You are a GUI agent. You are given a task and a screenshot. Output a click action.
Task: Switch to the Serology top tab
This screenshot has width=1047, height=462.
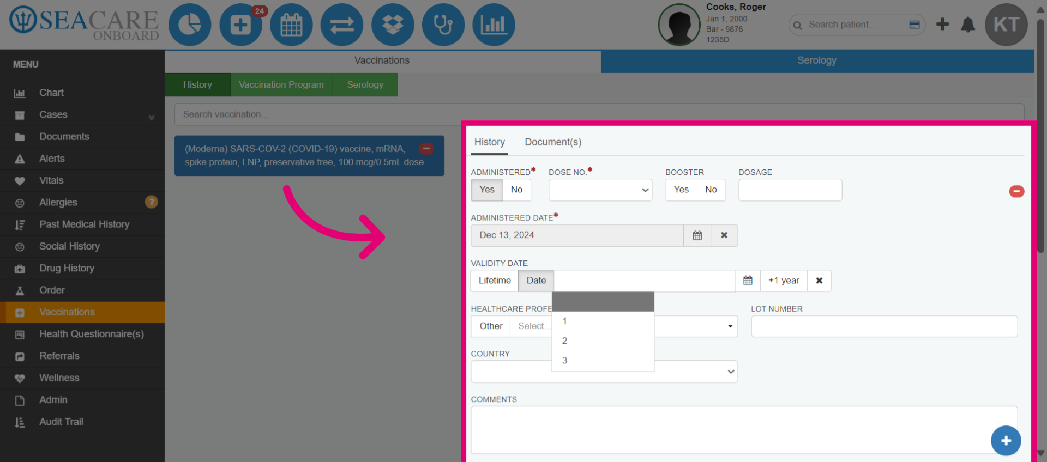[x=817, y=60]
